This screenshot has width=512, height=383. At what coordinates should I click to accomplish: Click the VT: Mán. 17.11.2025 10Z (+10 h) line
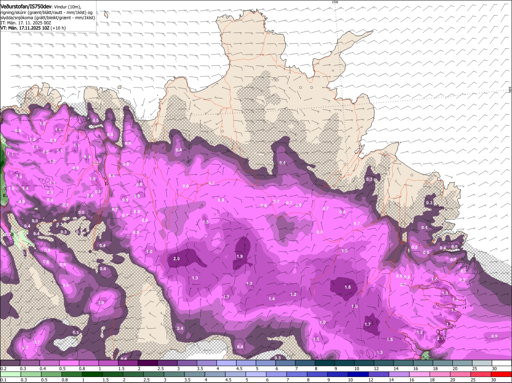click(33, 28)
